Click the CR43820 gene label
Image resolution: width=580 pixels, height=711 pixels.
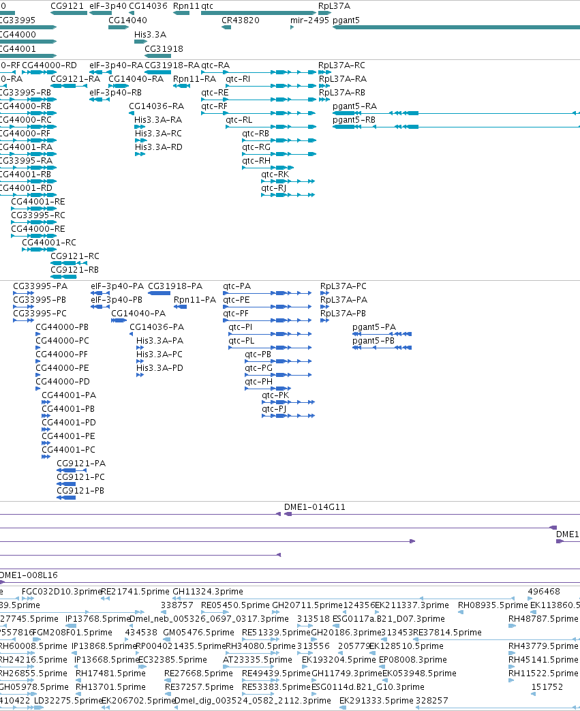point(241,20)
